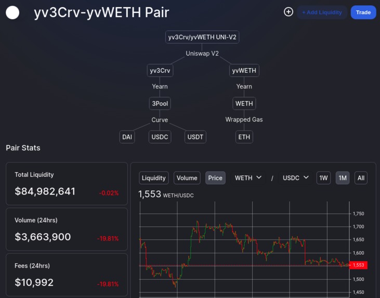The height and width of the screenshot is (298, 380).
Task: Click the white circle pair logo
Action: click(x=12, y=12)
